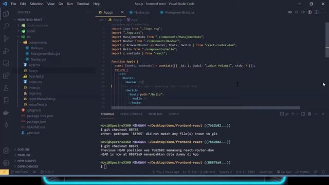Open errors and warnings status indicator

tap(47, 172)
